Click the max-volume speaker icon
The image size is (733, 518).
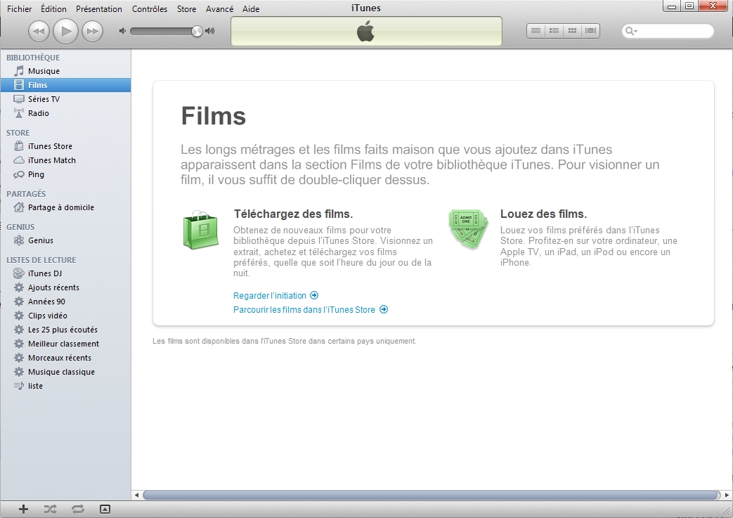point(210,31)
